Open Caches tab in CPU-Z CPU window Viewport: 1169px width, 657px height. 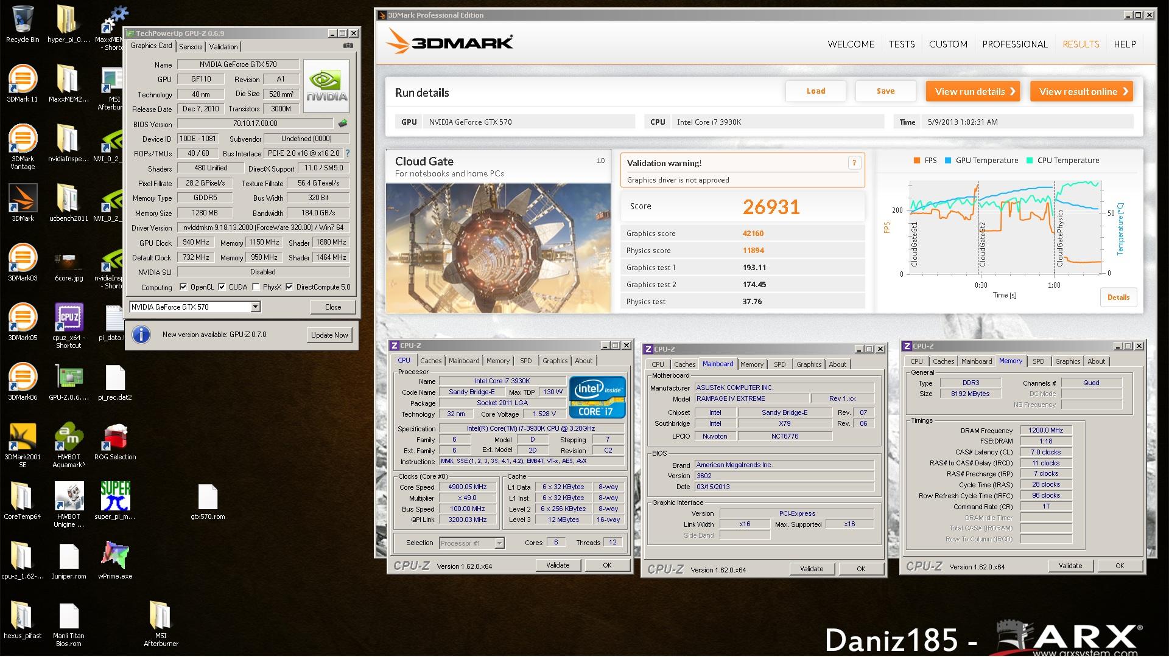tap(430, 361)
